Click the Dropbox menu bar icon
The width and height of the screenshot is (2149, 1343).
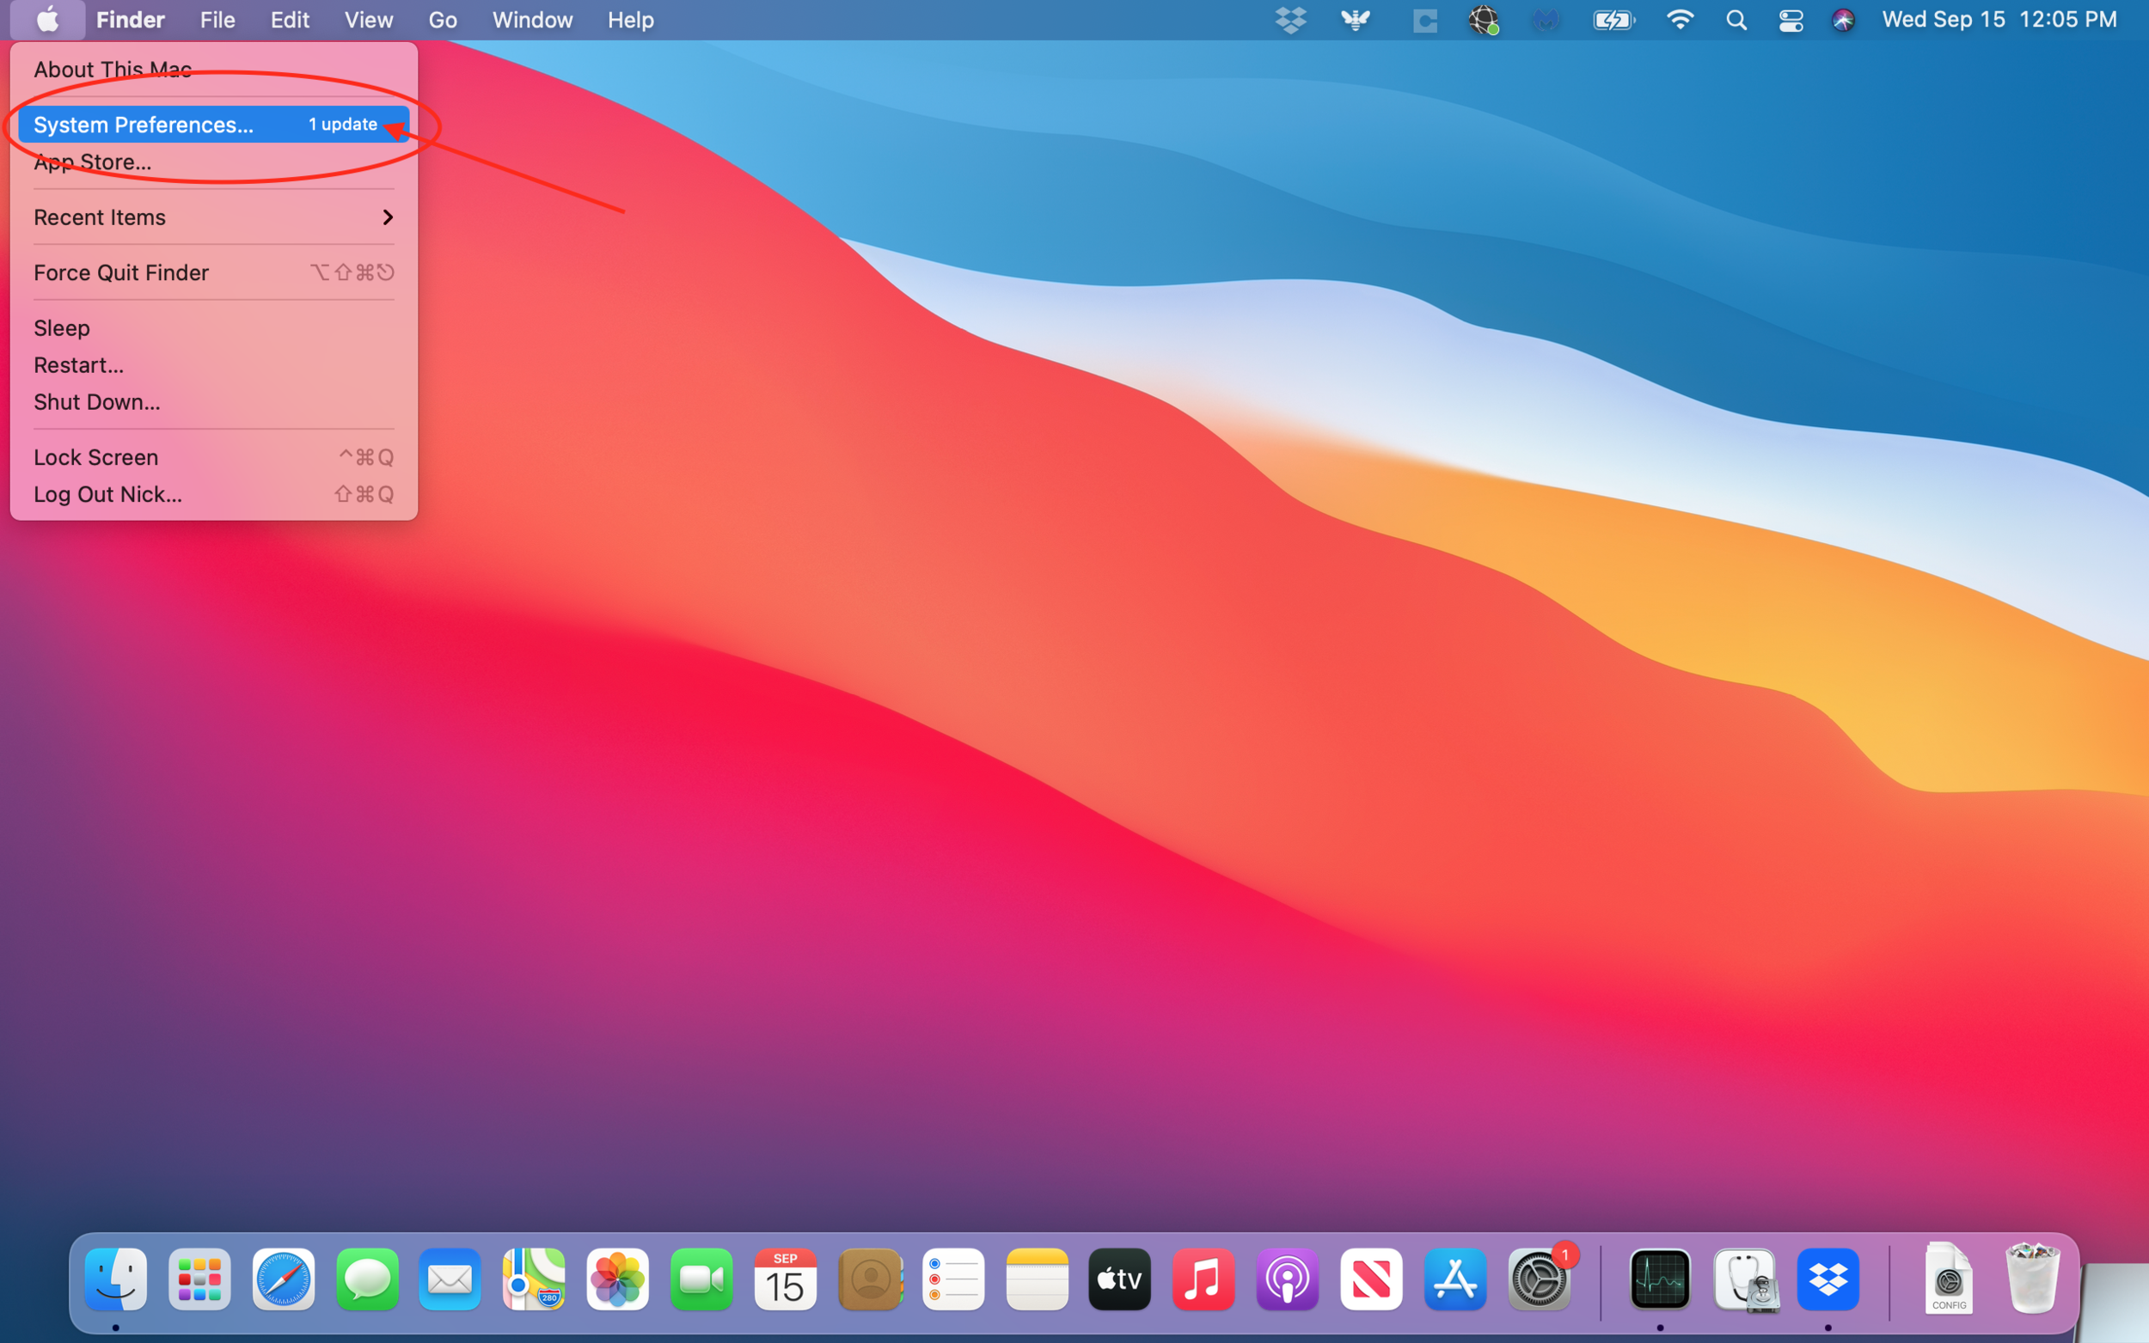tap(1291, 20)
